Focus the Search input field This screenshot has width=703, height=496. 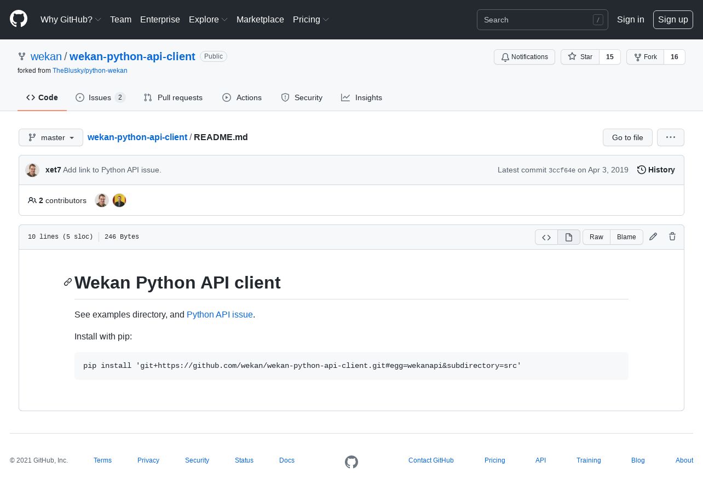(x=542, y=20)
